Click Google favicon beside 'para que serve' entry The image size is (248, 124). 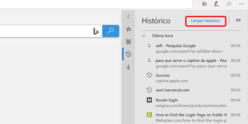pos(149,60)
